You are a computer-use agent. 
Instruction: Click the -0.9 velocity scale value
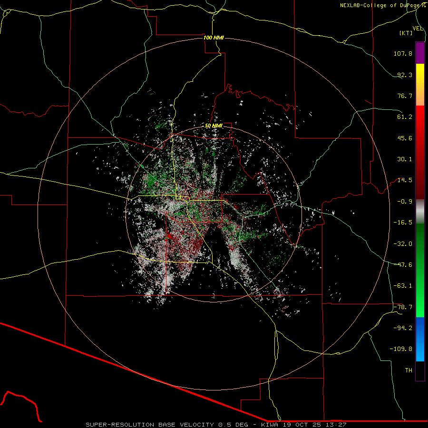point(405,202)
